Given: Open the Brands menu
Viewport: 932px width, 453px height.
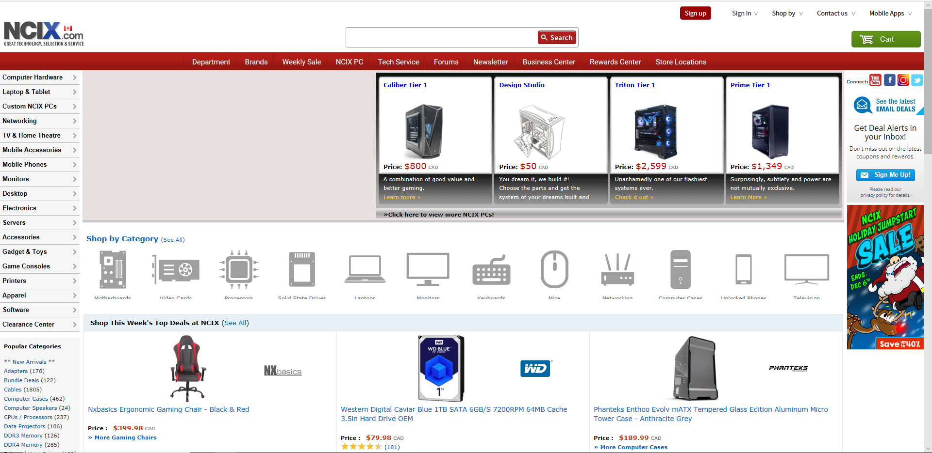Looking at the screenshot, I should (256, 62).
